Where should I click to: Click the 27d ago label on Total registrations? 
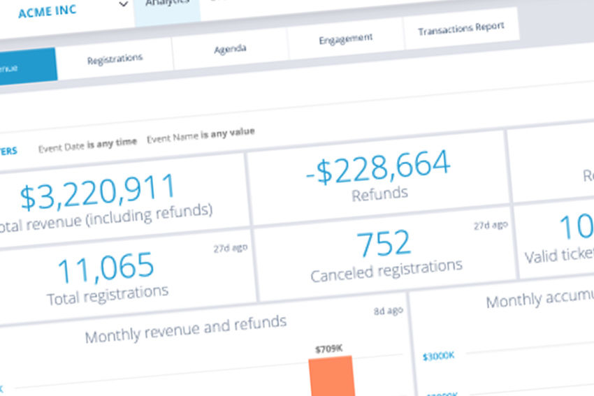click(x=231, y=249)
